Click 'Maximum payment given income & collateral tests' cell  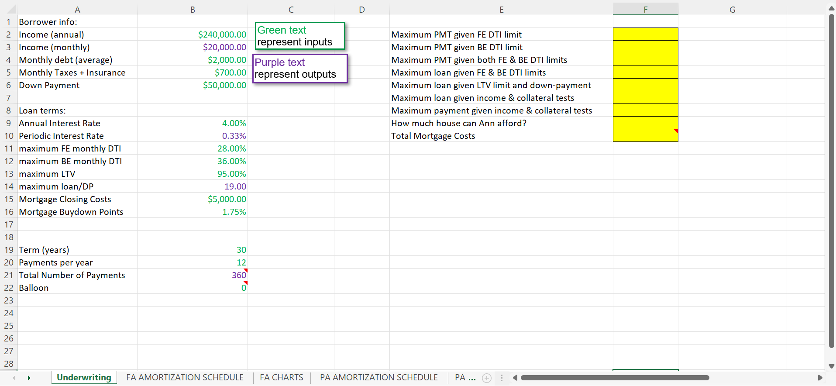click(x=502, y=110)
